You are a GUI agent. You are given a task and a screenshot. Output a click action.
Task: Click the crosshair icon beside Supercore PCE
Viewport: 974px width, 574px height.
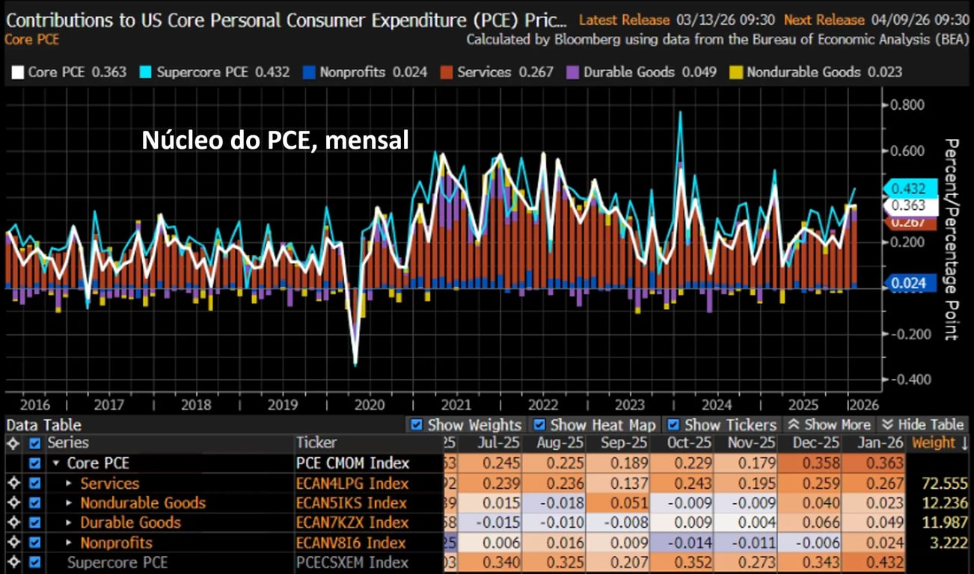tap(12, 562)
